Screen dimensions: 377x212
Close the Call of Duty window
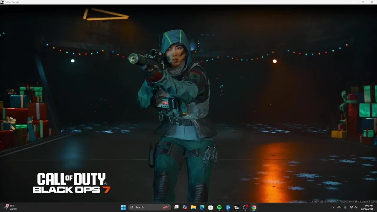coord(372,2)
